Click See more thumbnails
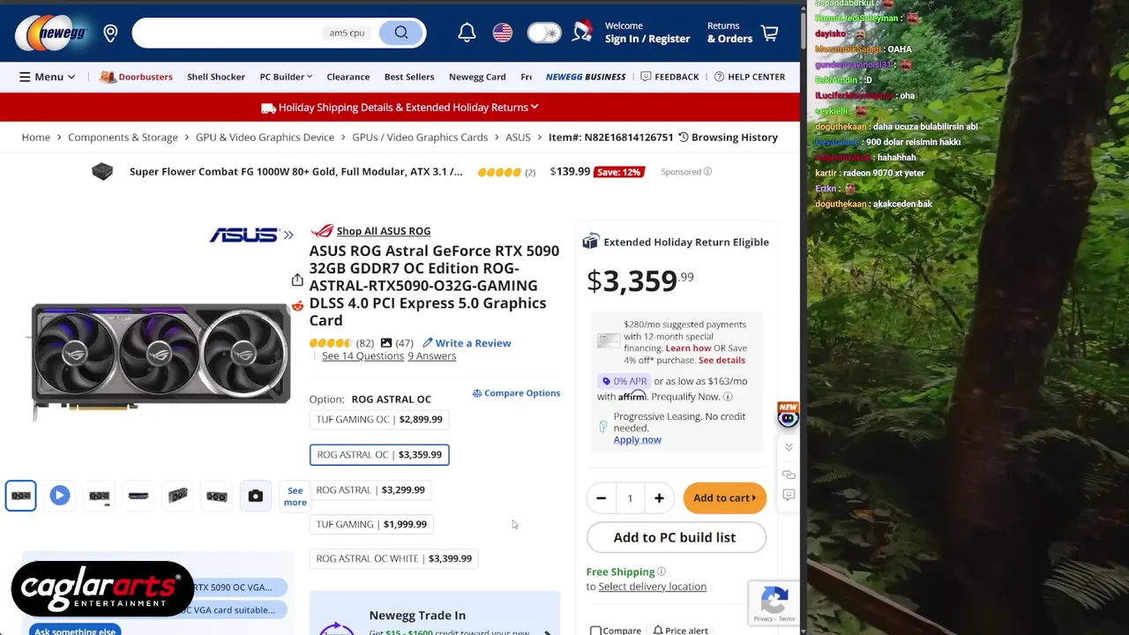 [x=295, y=497]
